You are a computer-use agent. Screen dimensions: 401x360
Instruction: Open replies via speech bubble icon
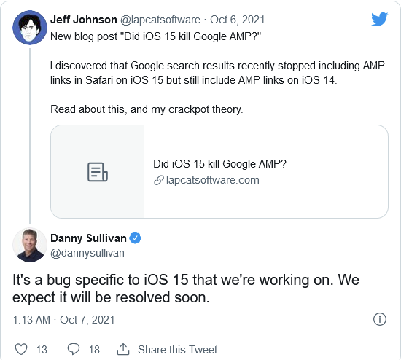tap(74, 349)
